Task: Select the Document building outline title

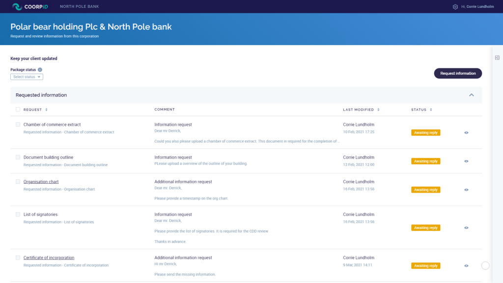Action: 48,157
